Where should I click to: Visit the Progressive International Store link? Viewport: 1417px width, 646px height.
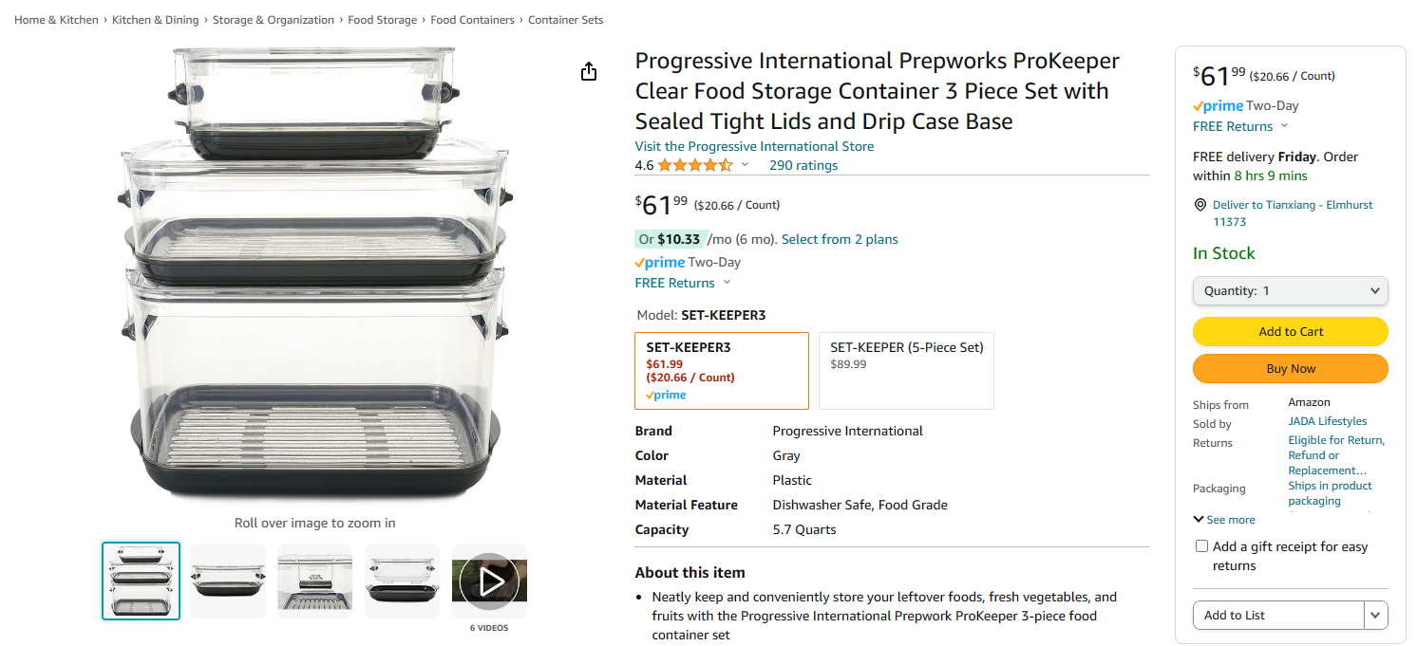coord(754,146)
